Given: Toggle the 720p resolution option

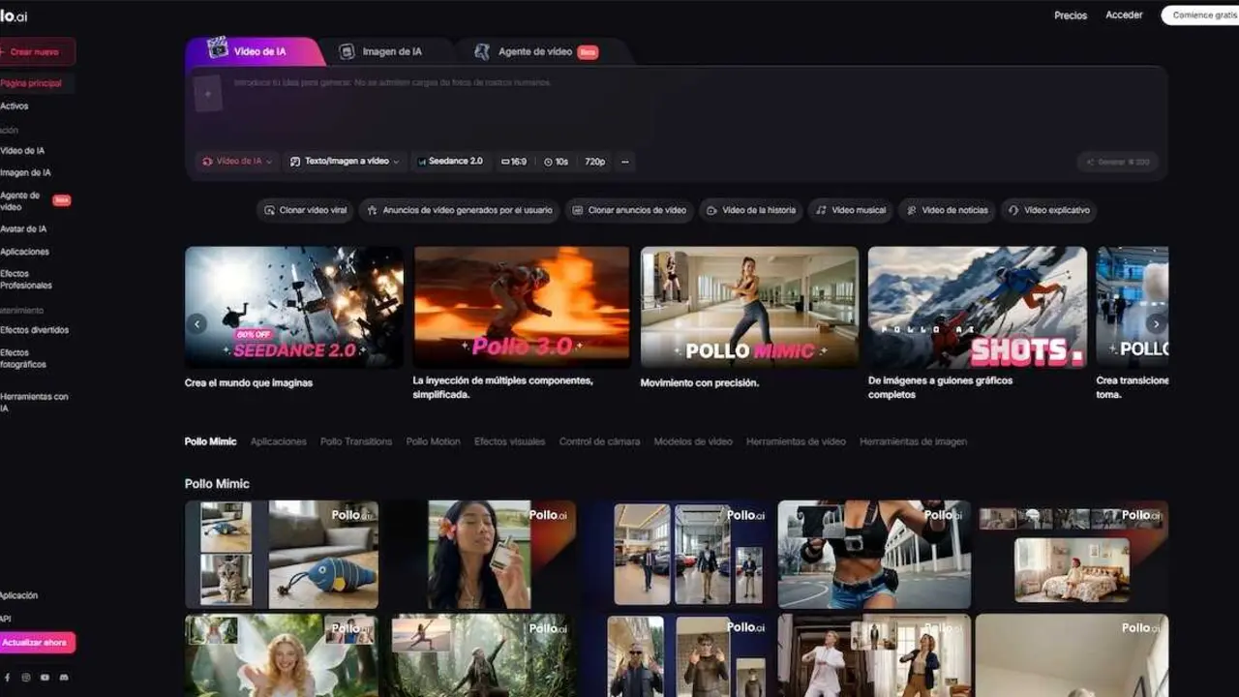Looking at the screenshot, I should [593, 162].
